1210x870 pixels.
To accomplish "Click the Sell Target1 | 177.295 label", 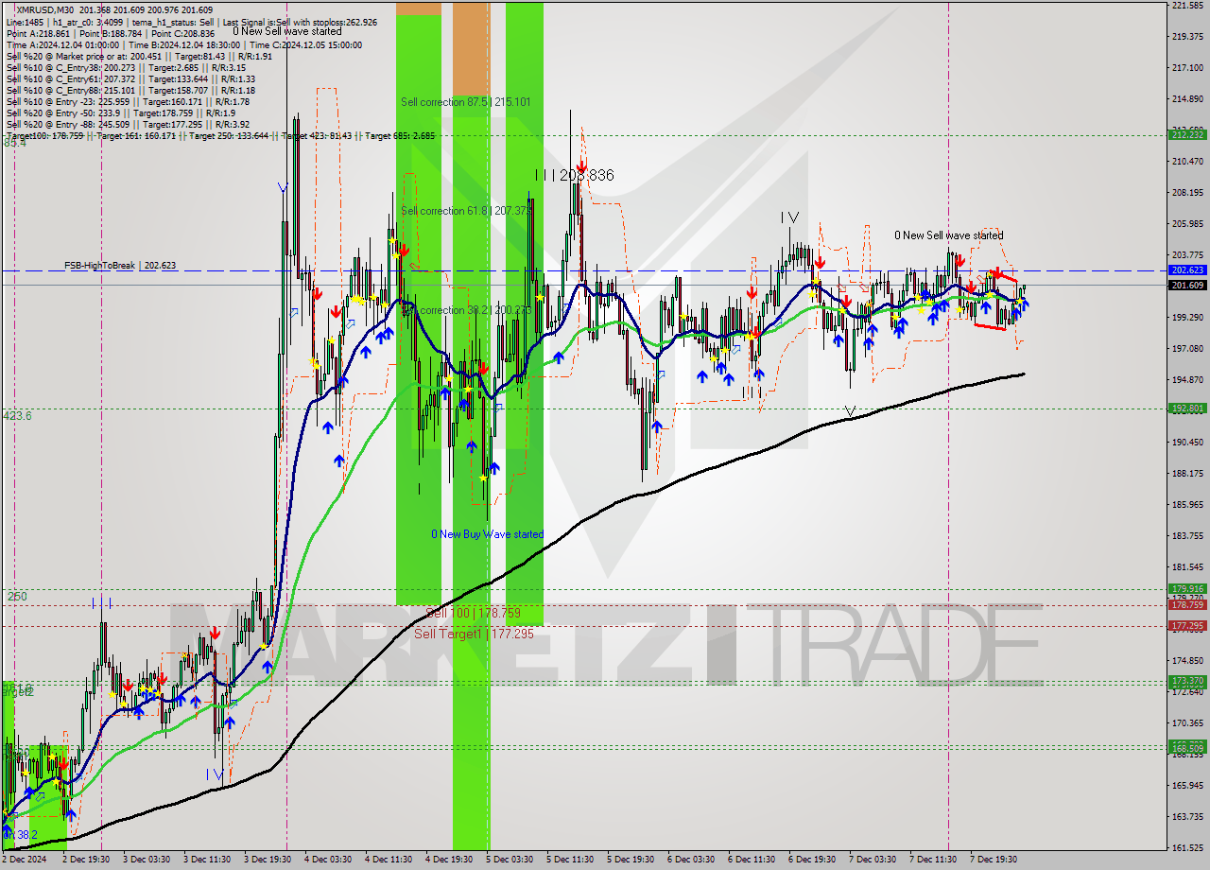I will pyautogui.click(x=474, y=634).
